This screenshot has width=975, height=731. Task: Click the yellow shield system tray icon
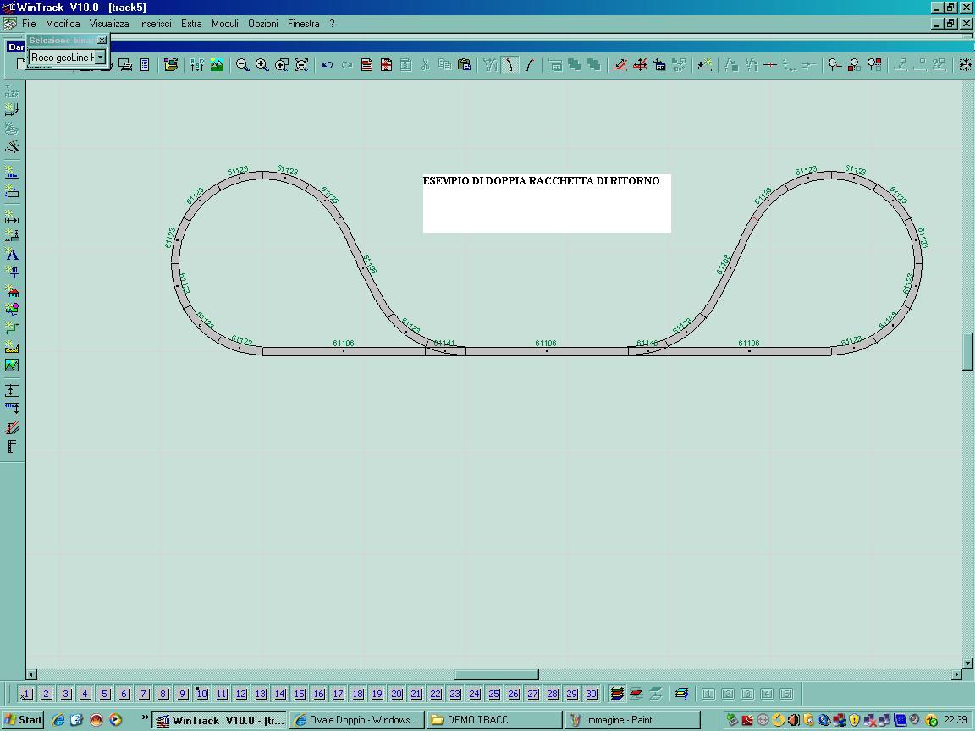854,720
